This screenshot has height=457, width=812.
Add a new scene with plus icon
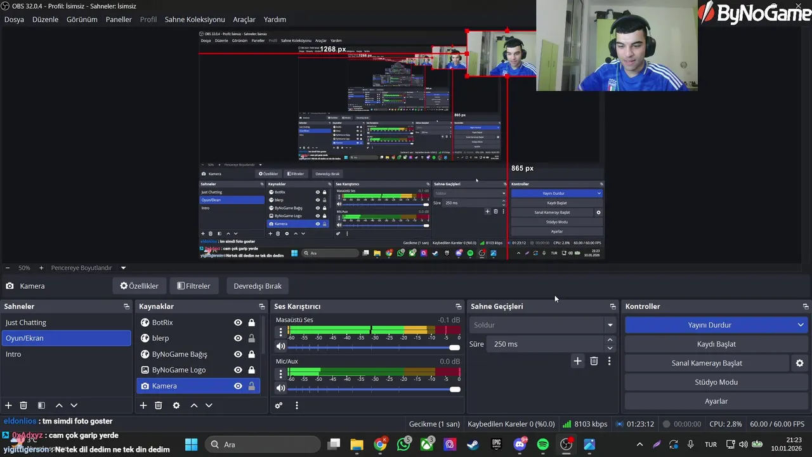[8, 405]
